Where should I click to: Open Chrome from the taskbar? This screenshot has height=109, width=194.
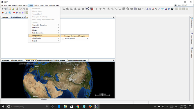[x=78, y=106]
